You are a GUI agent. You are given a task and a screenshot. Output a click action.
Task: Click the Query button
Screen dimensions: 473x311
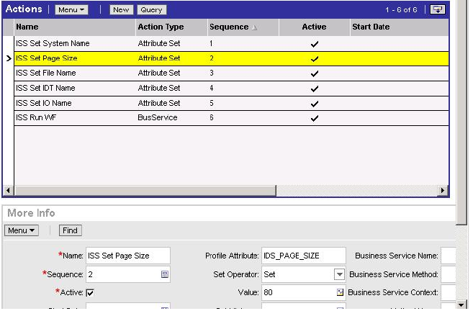click(x=151, y=10)
